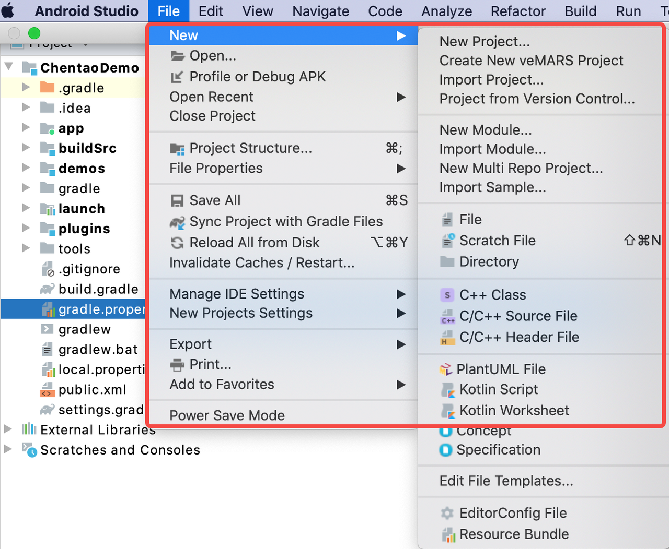The height and width of the screenshot is (549, 669).
Task: Expand the External Libraries node
Action: click(x=8, y=429)
